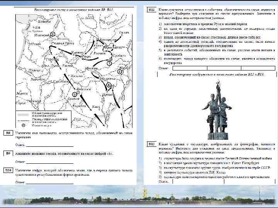Click the 'Козельск' label on the map
The image size is (278, 208).
pos(83,89)
